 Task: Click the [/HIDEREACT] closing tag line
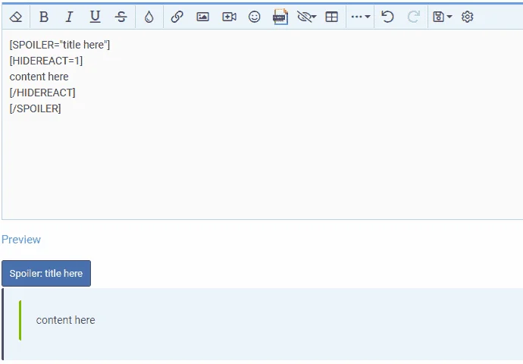coord(42,93)
